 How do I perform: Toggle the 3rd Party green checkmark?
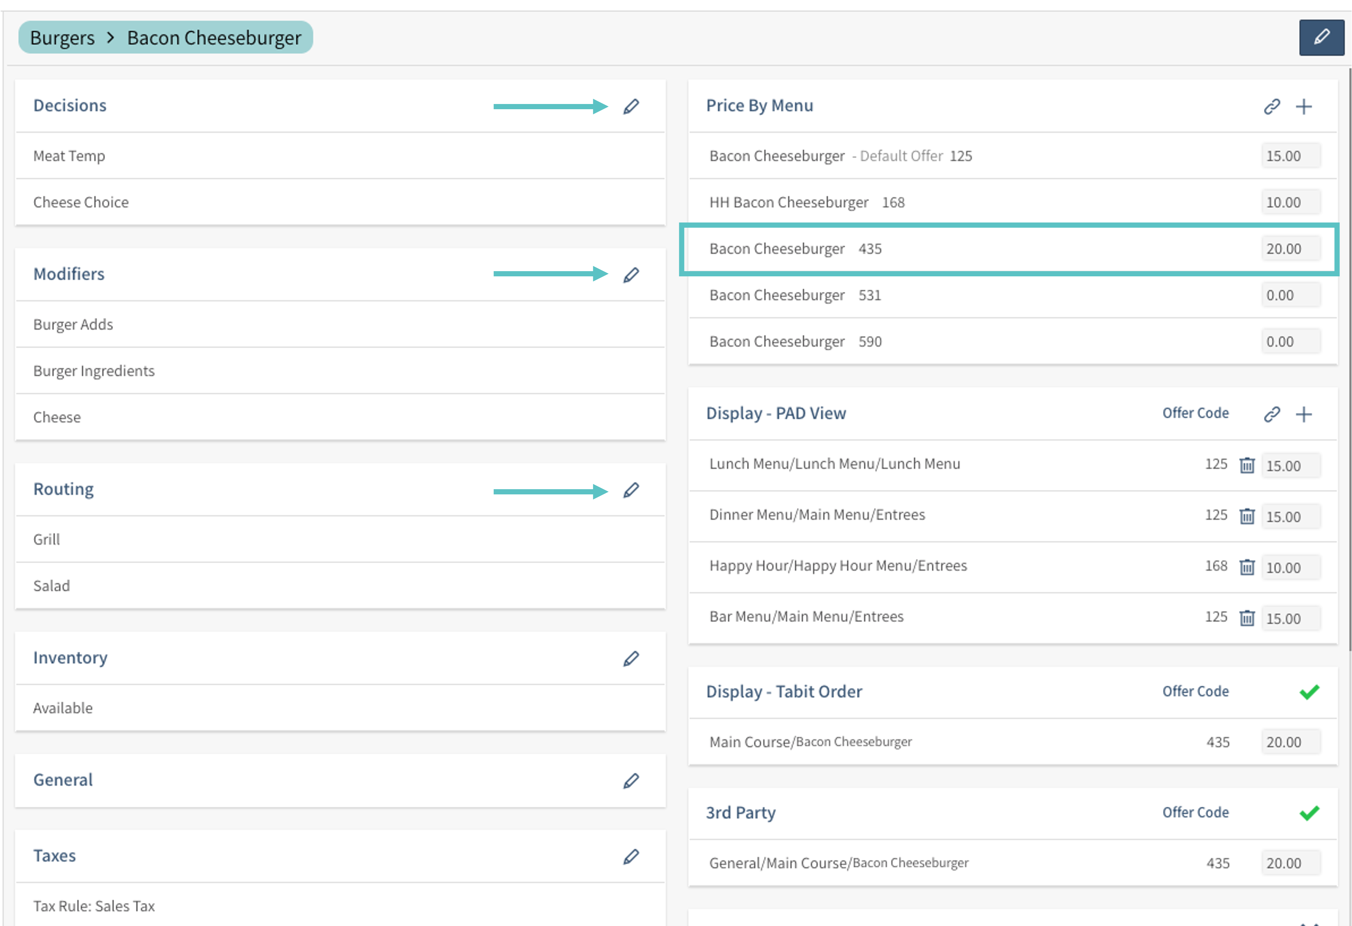click(1309, 813)
